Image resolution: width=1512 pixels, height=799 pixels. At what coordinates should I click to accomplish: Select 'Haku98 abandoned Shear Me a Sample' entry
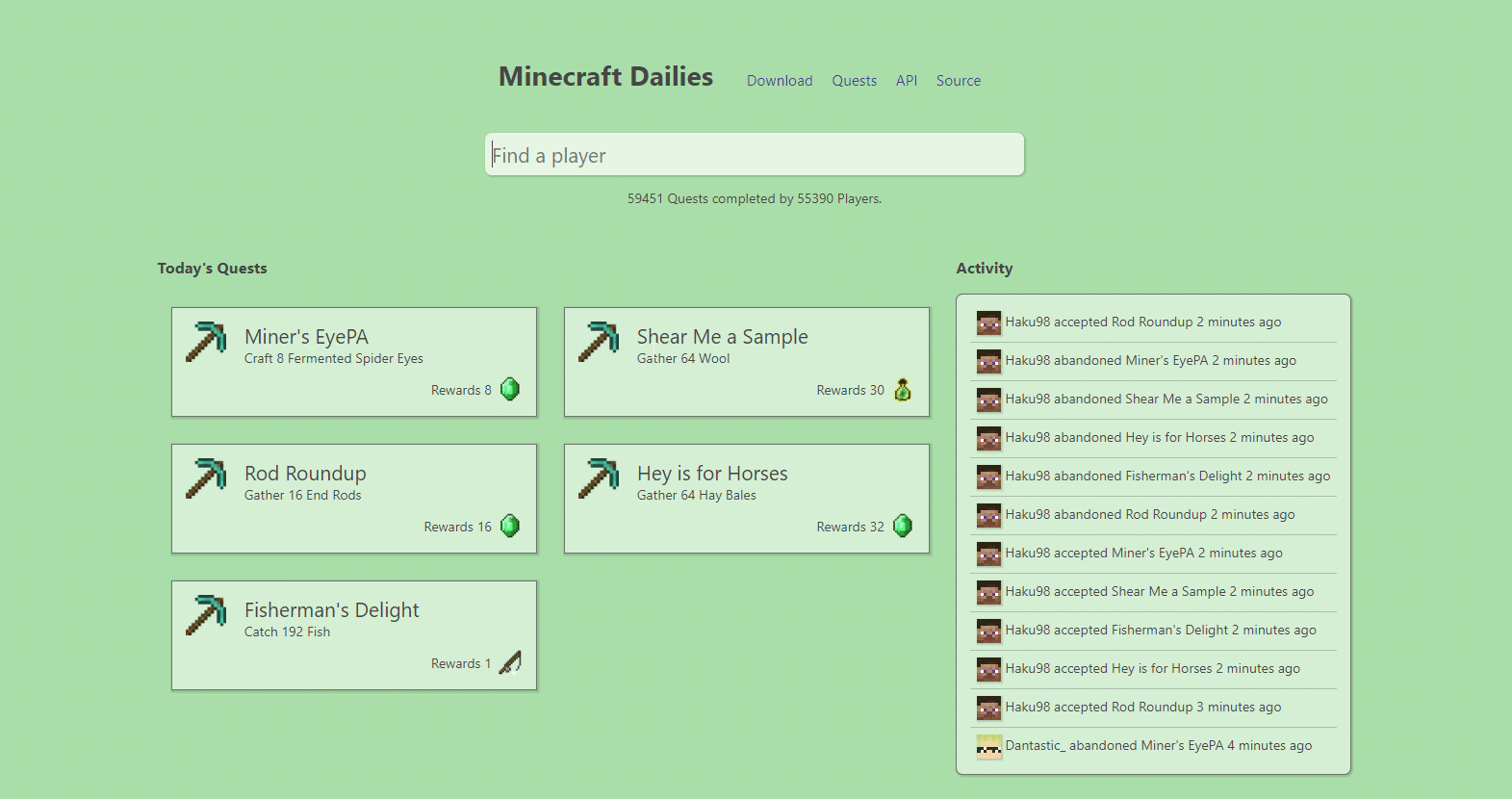point(1154,399)
